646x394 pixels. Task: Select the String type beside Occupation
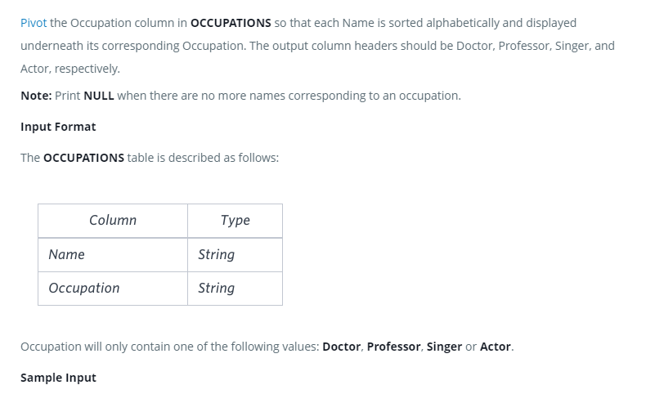tap(216, 289)
